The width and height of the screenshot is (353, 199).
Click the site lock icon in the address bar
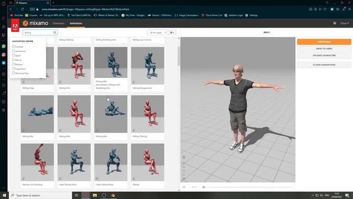click(x=38, y=9)
